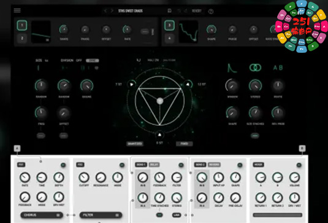Screen dimensions: 328x223
Task: Click the mixer Return 1 knob
Action: click(x=261, y=198)
